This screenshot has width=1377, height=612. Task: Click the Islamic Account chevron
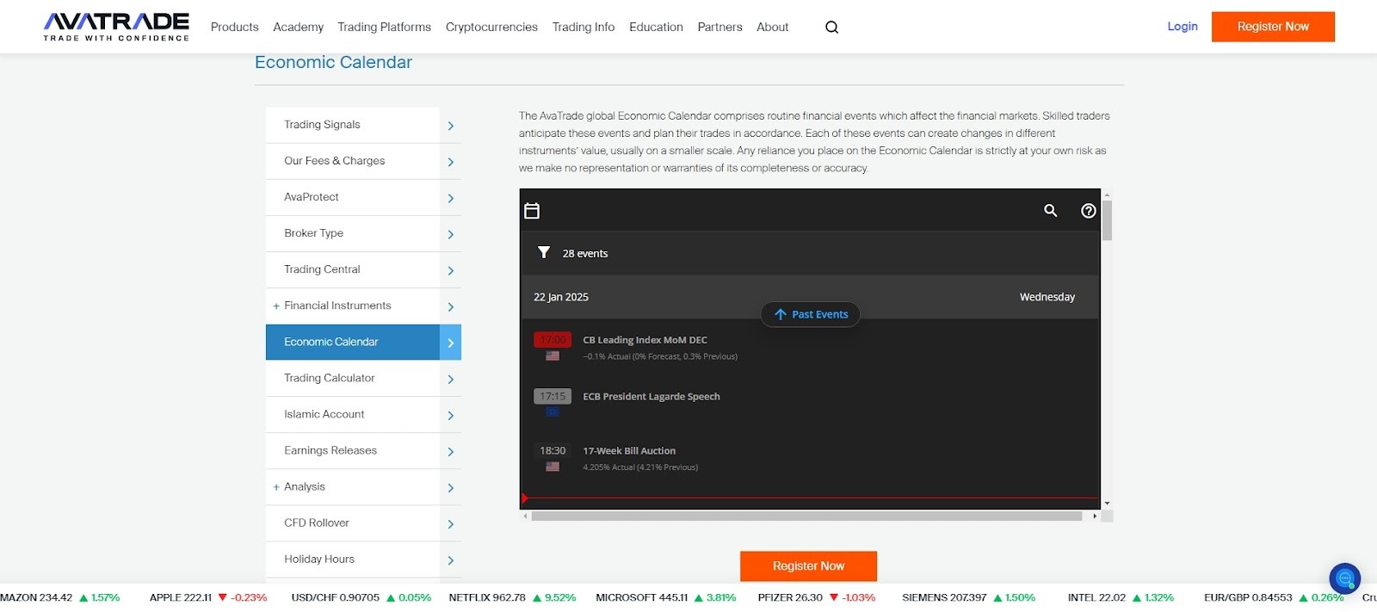tap(450, 415)
